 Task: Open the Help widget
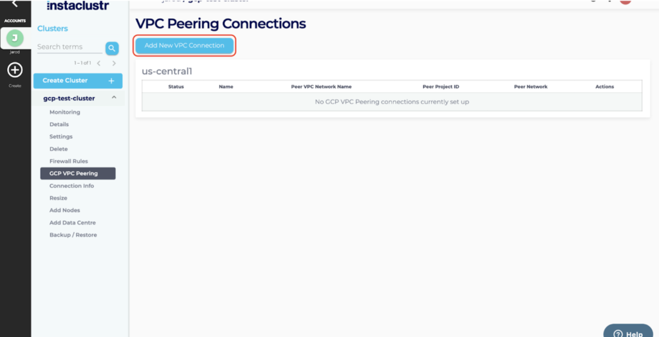[628, 332]
